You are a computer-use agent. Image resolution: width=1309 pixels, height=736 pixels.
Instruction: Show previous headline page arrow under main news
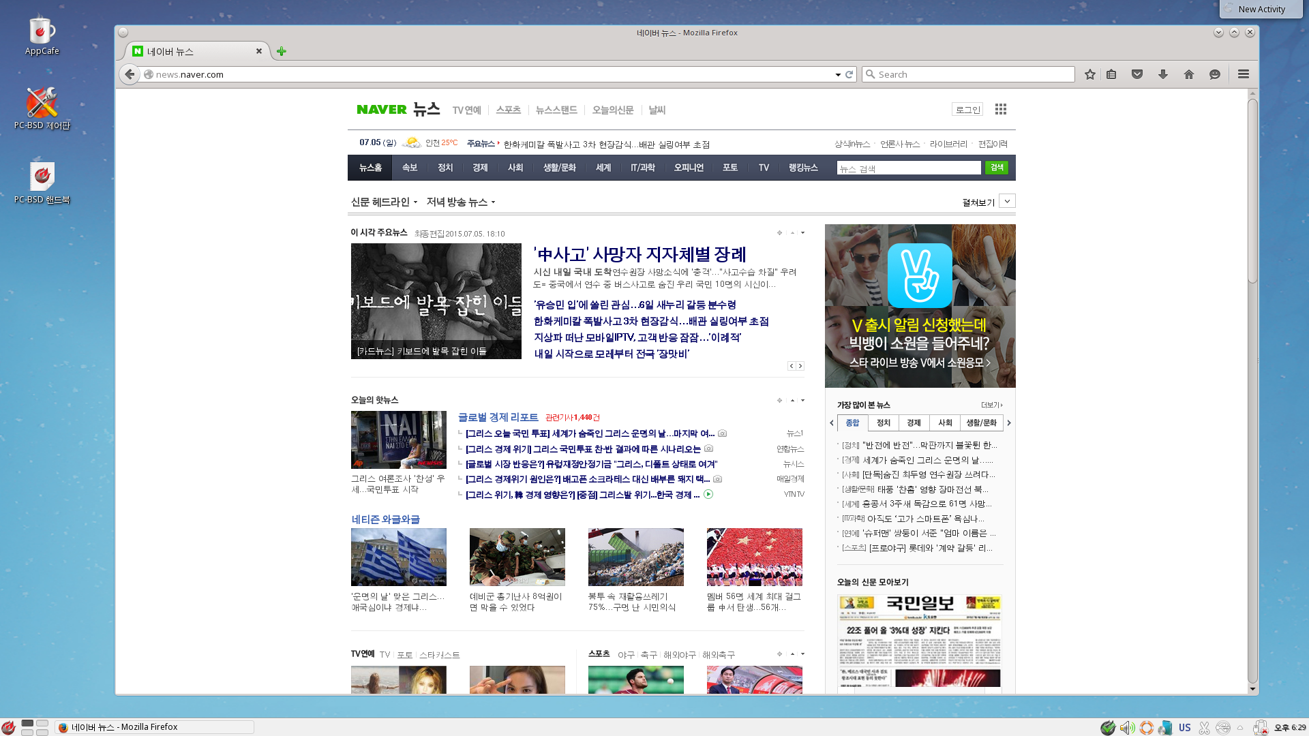(x=792, y=366)
